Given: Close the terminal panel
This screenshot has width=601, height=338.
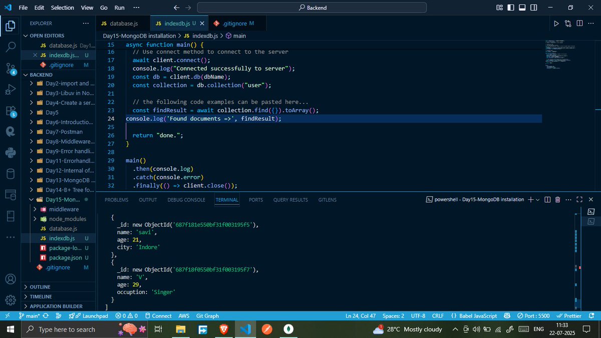Looking at the screenshot, I should point(591,199).
